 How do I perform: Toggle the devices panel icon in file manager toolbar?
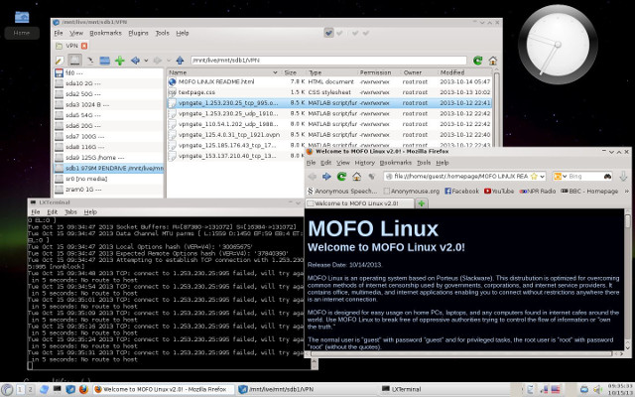tap(74, 61)
